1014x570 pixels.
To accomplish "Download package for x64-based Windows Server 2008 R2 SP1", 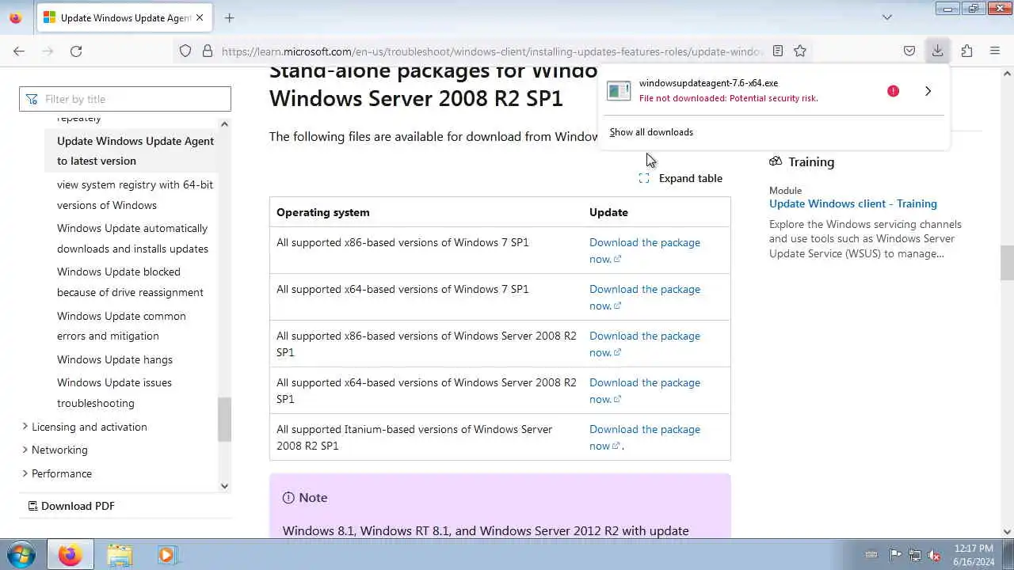I will (x=644, y=390).
